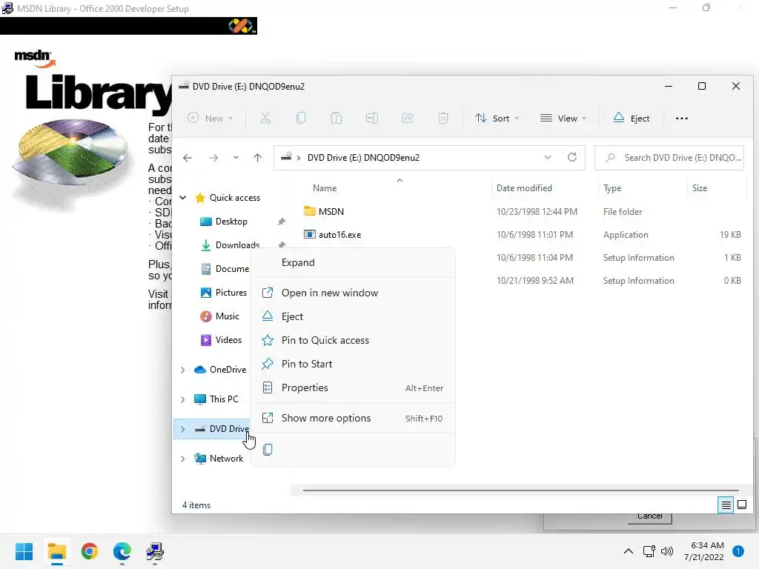Open the MSDN folder
This screenshot has width=759, height=569.
pyautogui.click(x=331, y=211)
